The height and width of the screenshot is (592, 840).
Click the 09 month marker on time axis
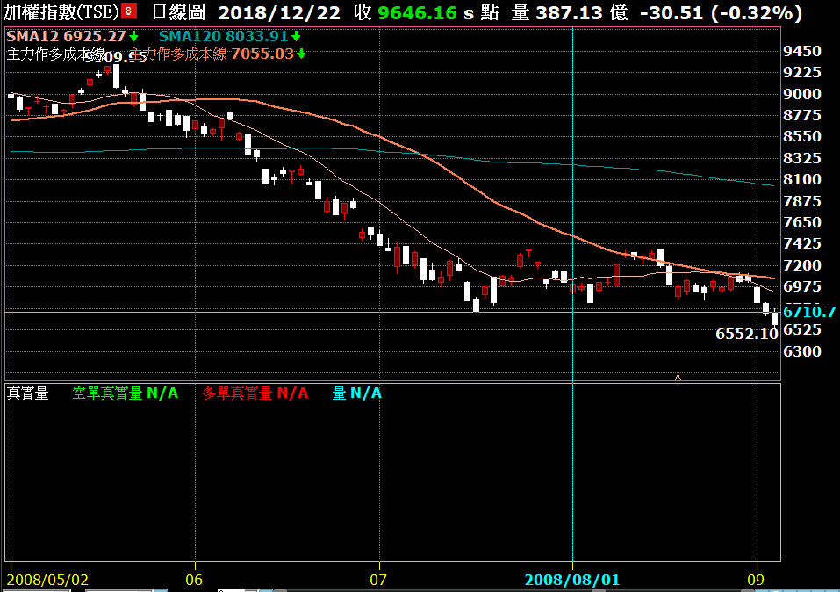tap(756, 579)
